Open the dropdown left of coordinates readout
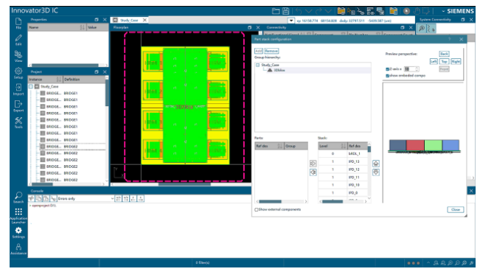 click(x=291, y=21)
